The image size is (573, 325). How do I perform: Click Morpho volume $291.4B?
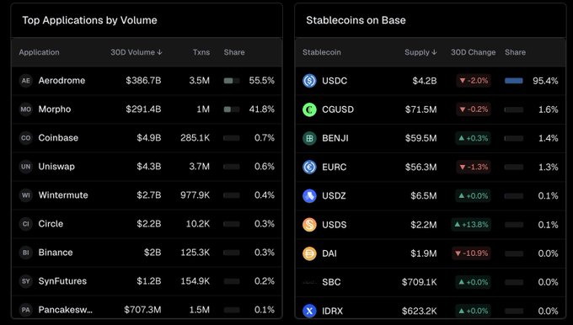tap(143, 109)
